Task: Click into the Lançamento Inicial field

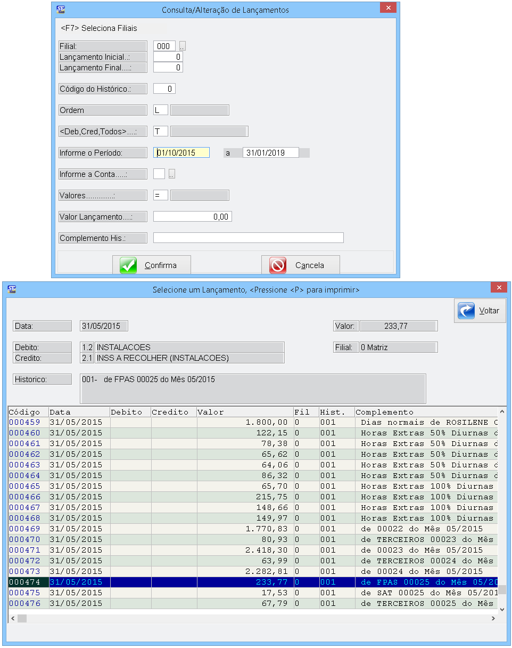Action: coord(168,57)
